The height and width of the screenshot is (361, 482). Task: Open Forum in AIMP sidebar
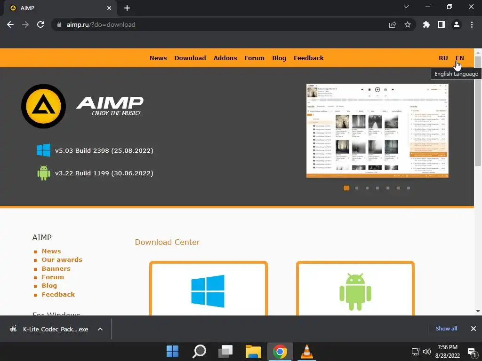[53, 277]
